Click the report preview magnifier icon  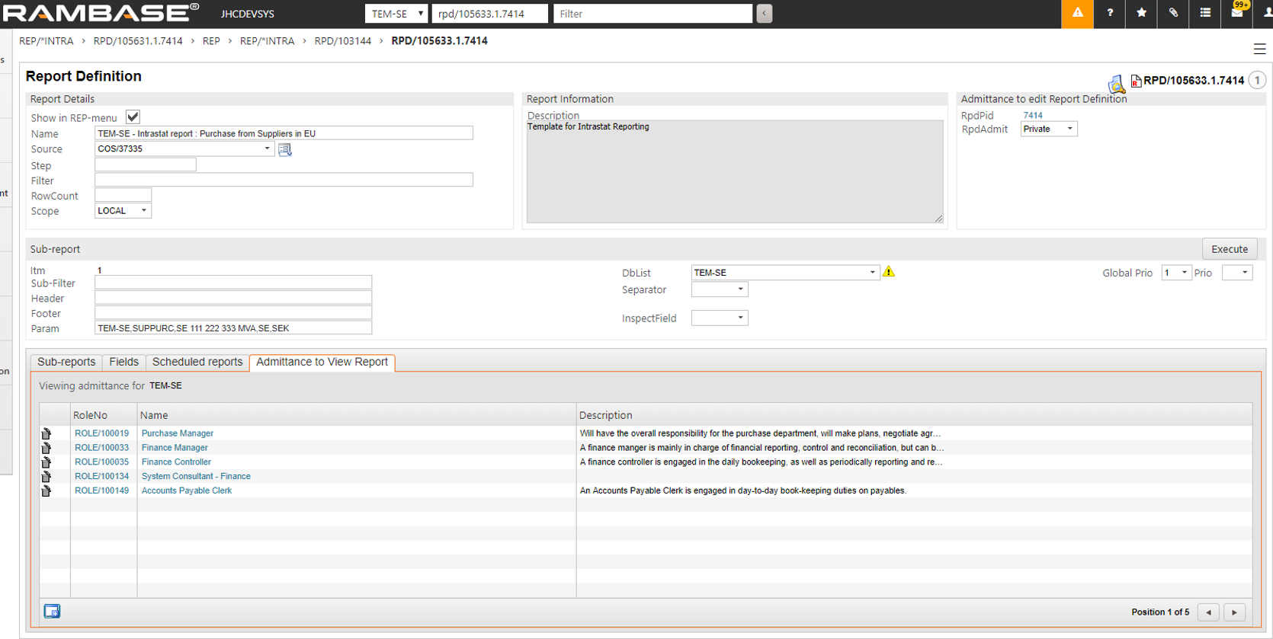coord(1116,83)
